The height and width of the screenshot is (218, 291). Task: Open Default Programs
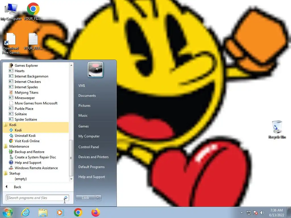tap(91, 167)
